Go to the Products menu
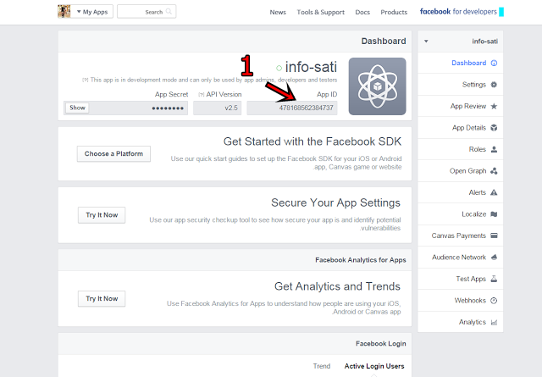This screenshot has width=542, height=377. [x=394, y=13]
